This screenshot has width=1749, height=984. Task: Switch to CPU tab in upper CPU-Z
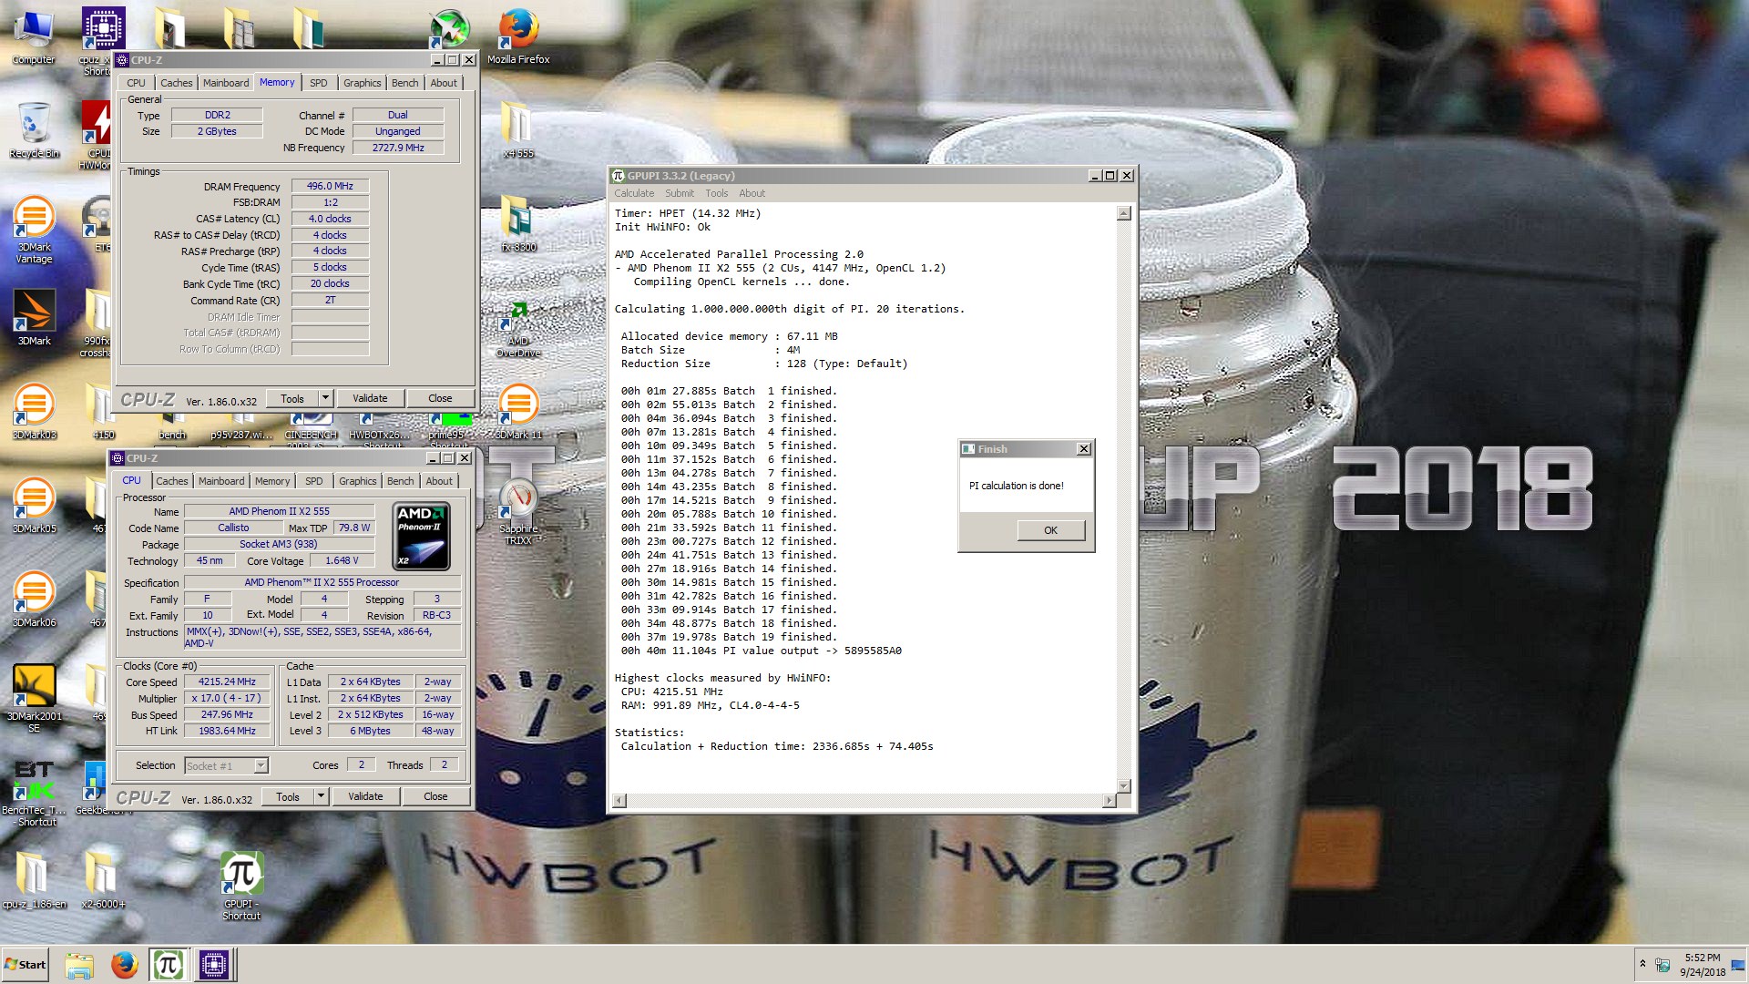[136, 83]
